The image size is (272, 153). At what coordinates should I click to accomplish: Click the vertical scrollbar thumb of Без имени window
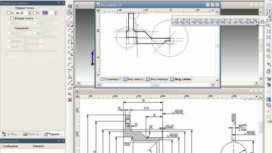(x=217, y=46)
